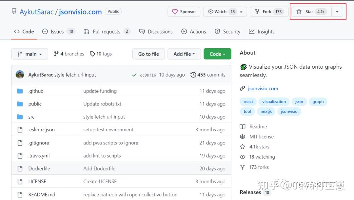Screen dimensions: 354x200
Task: Click the commit status green checkmark
Action: [134, 75]
